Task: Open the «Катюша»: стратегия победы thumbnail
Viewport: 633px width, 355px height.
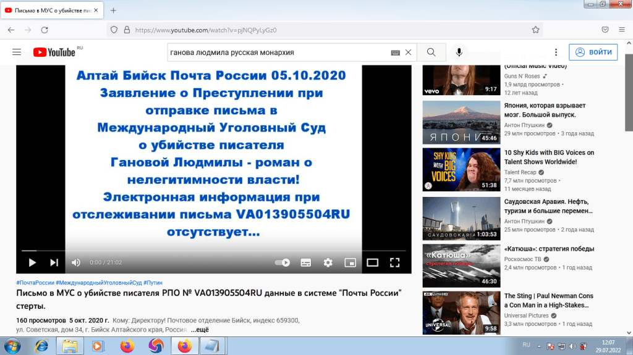Action: click(460, 265)
